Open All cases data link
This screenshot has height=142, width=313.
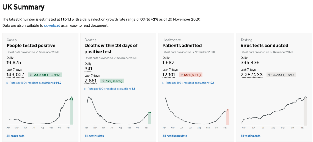pos(15,136)
